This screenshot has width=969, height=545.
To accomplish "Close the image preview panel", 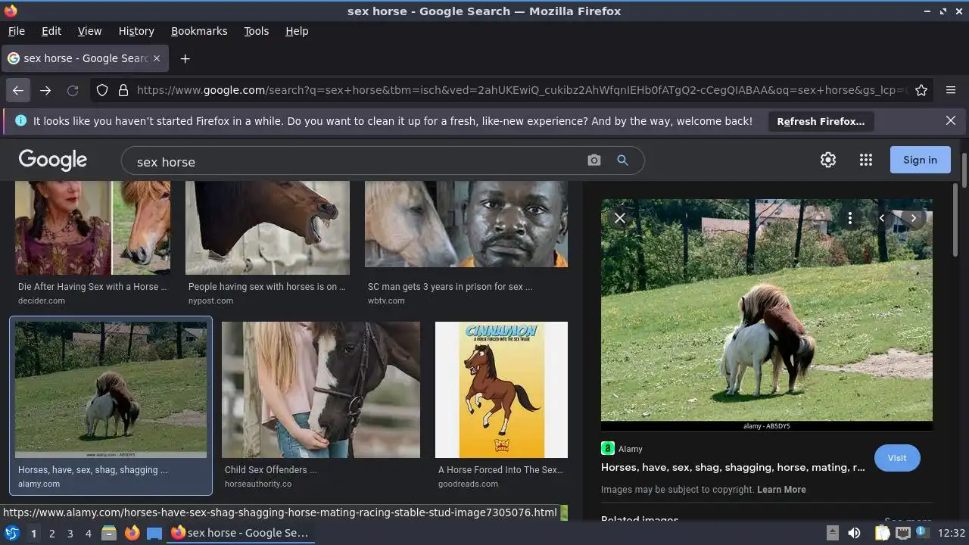I will coord(620,218).
